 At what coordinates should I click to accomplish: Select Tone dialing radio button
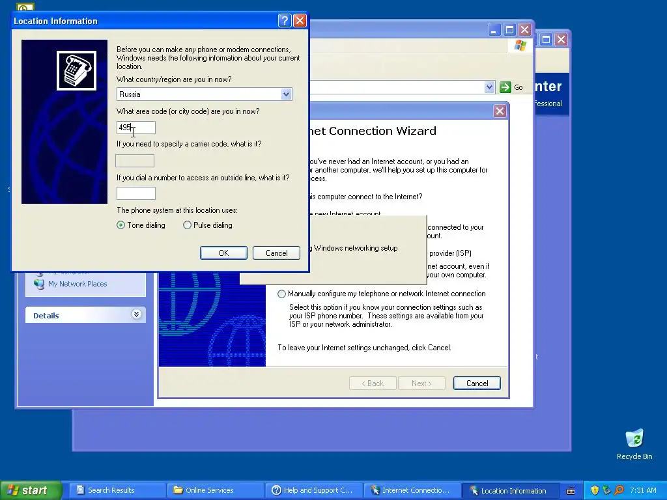pyautogui.click(x=121, y=225)
